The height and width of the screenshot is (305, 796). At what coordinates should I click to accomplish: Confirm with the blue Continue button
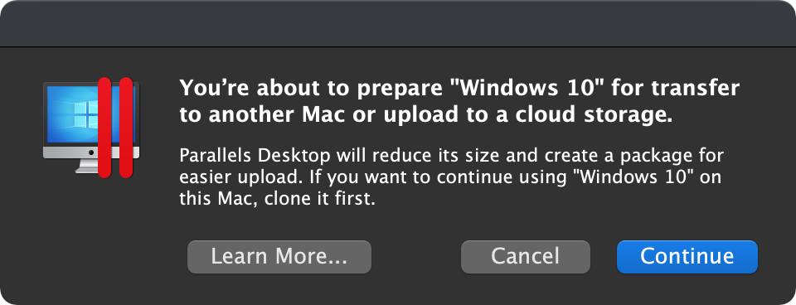687,257
